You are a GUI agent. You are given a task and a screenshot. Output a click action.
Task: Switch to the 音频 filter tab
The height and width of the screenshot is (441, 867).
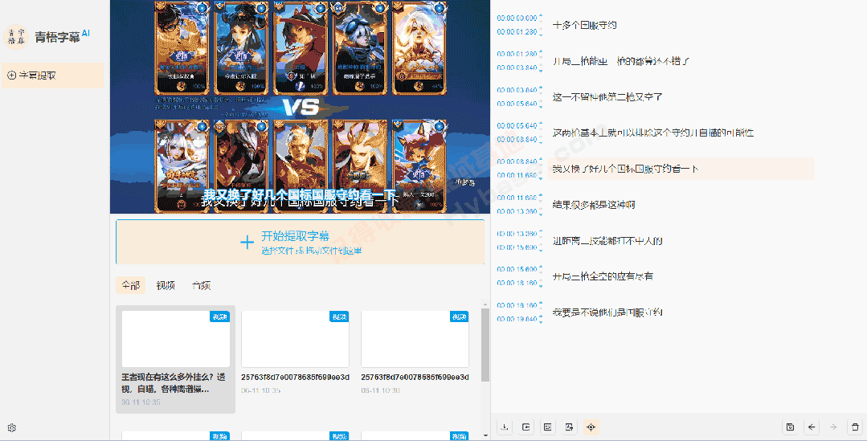point(202,285)
